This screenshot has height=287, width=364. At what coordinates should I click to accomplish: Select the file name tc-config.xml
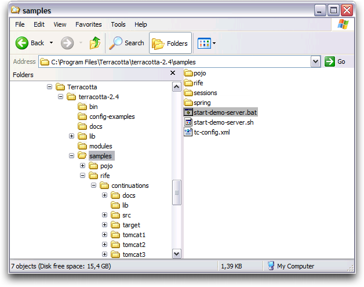pos(212,132)
